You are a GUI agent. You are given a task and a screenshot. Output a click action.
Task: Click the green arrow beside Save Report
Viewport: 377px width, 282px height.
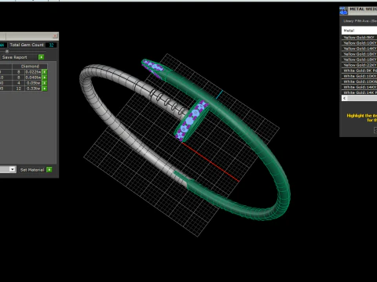(41, 57)
